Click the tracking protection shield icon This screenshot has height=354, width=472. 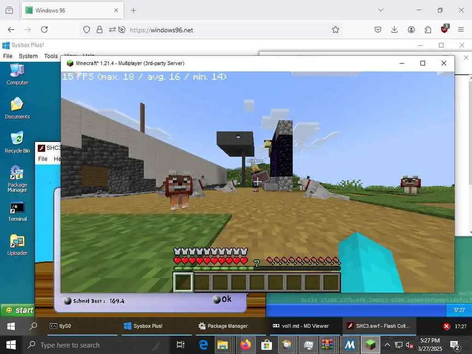coord(86,29)
